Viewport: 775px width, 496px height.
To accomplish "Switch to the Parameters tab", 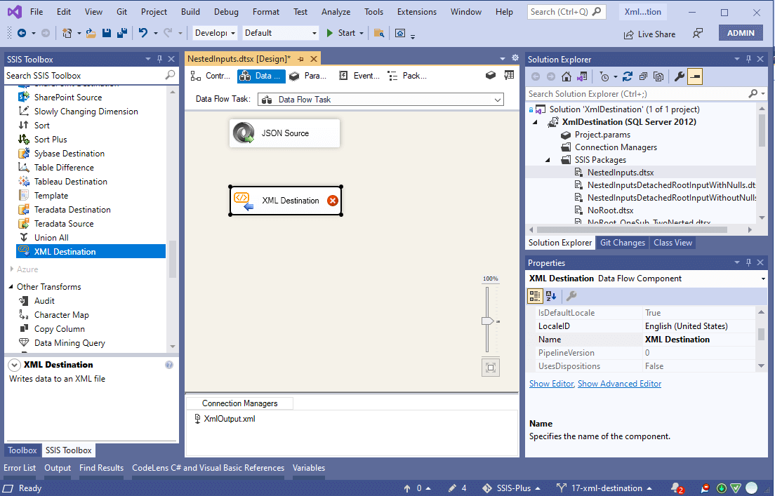I will pyautogui.click(x=308, y=76).
